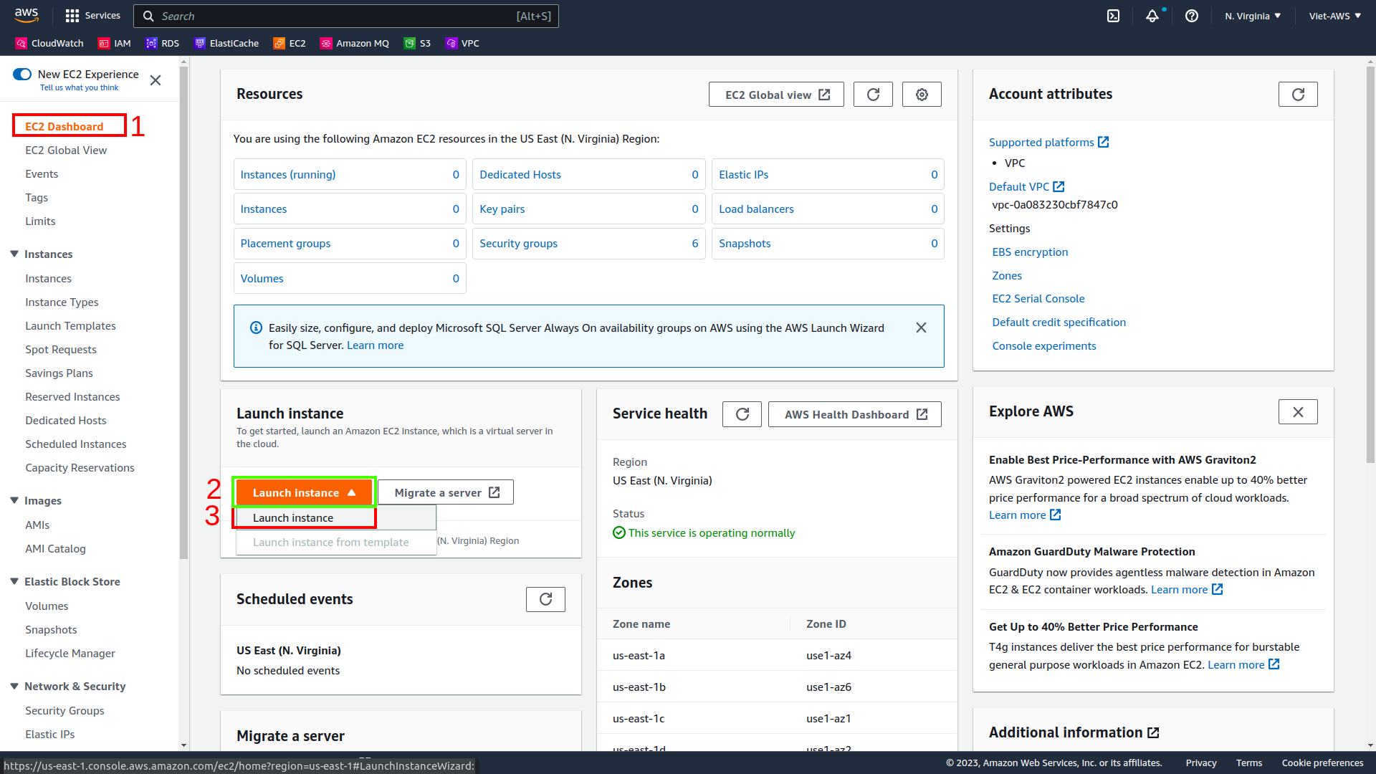Click Learn more in SQL Server banner
This screenshot has height=774, width=1376.
point(375,345)
